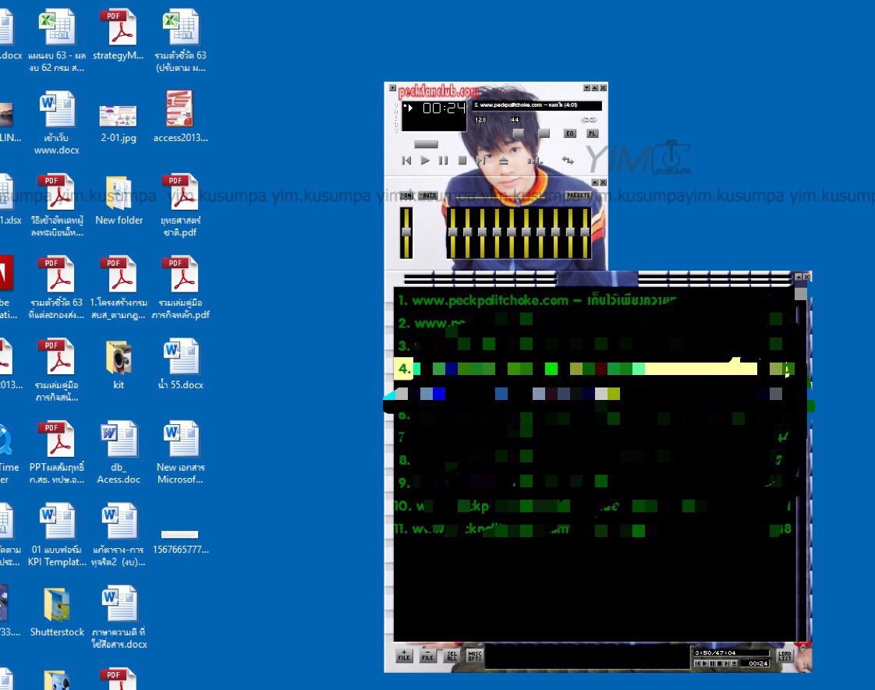The width and height of the screenshot is (875, 690).
Task: Open the LOAD LIST menu in playlist
Action: (x=785, y=656)
